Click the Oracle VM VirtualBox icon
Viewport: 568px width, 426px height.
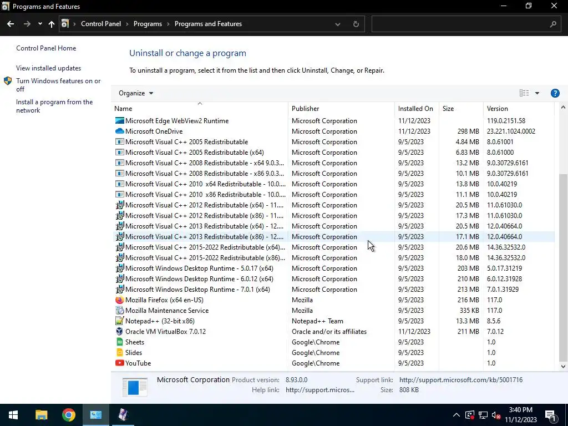[x=120, y=332]
